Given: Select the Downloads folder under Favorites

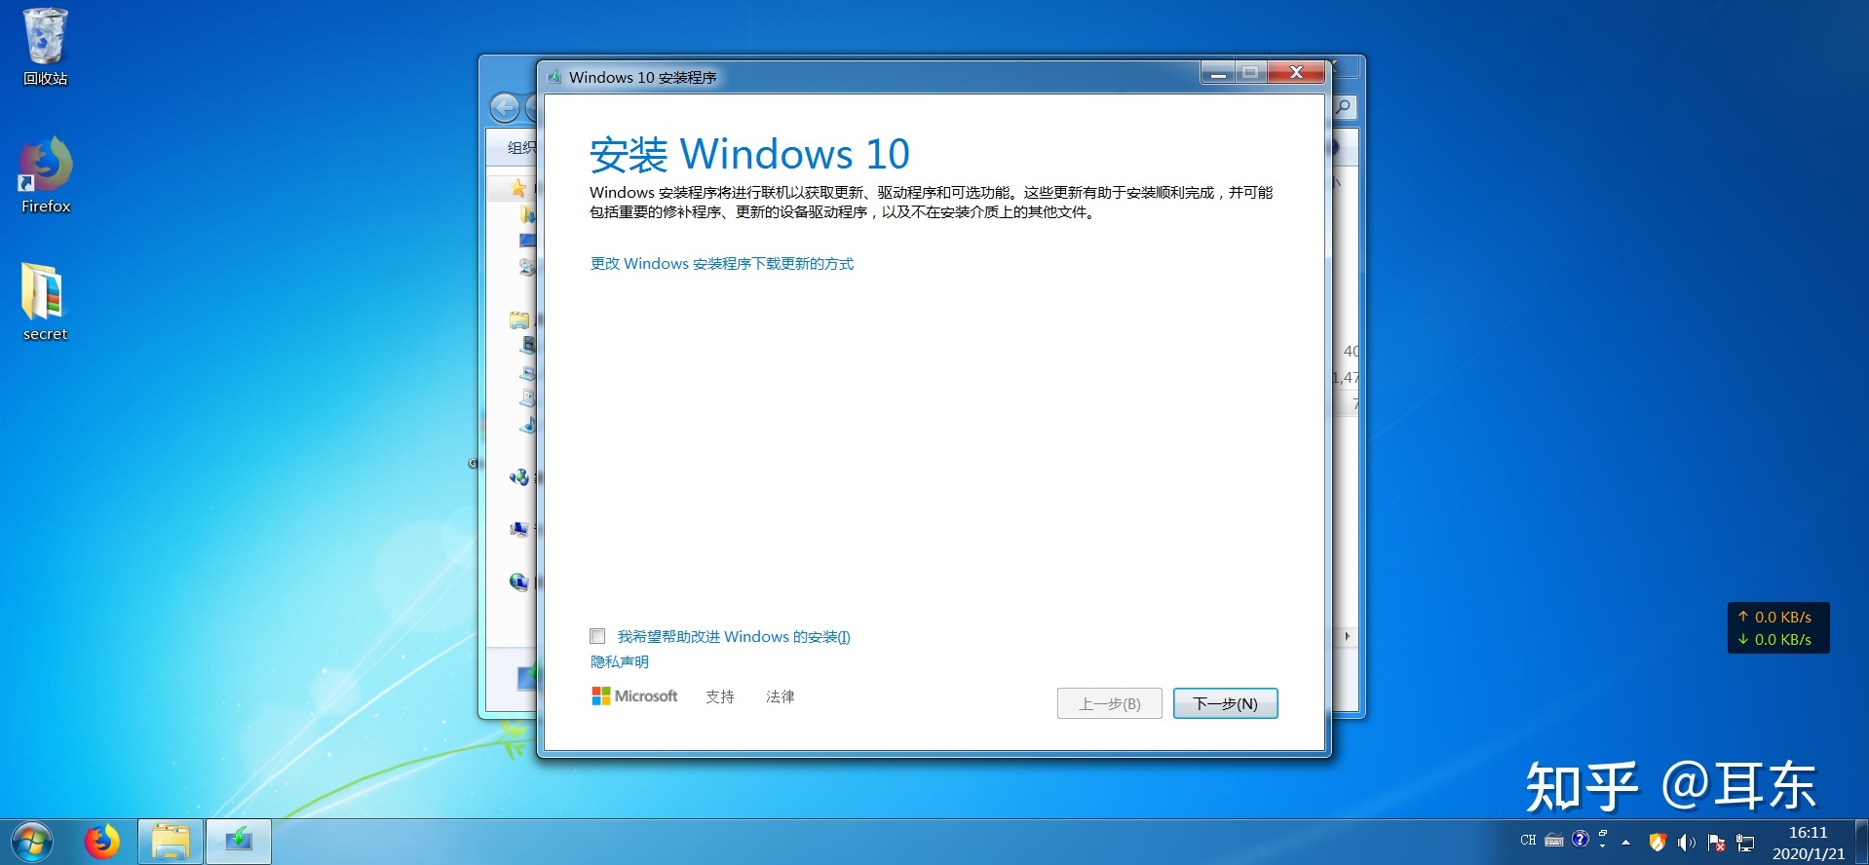Looking at the screenshot, I should pos(527,214).
